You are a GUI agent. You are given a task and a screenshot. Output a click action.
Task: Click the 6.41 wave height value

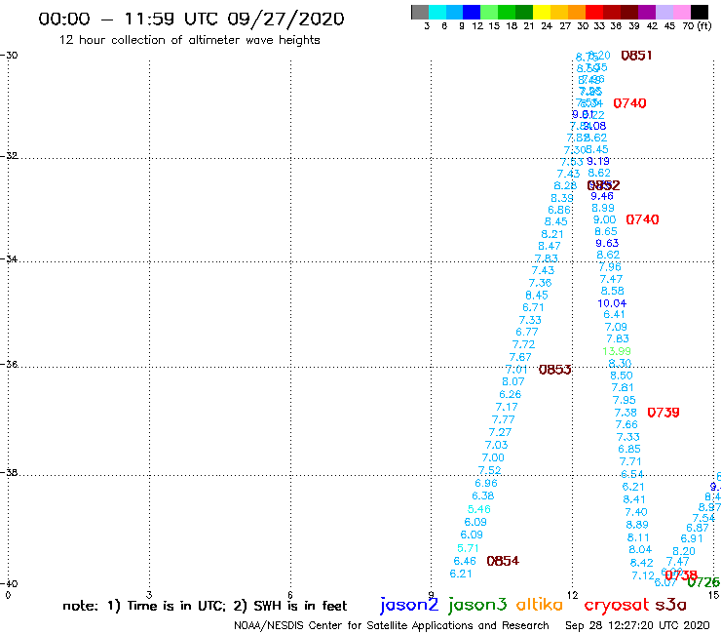coord(615,314)
